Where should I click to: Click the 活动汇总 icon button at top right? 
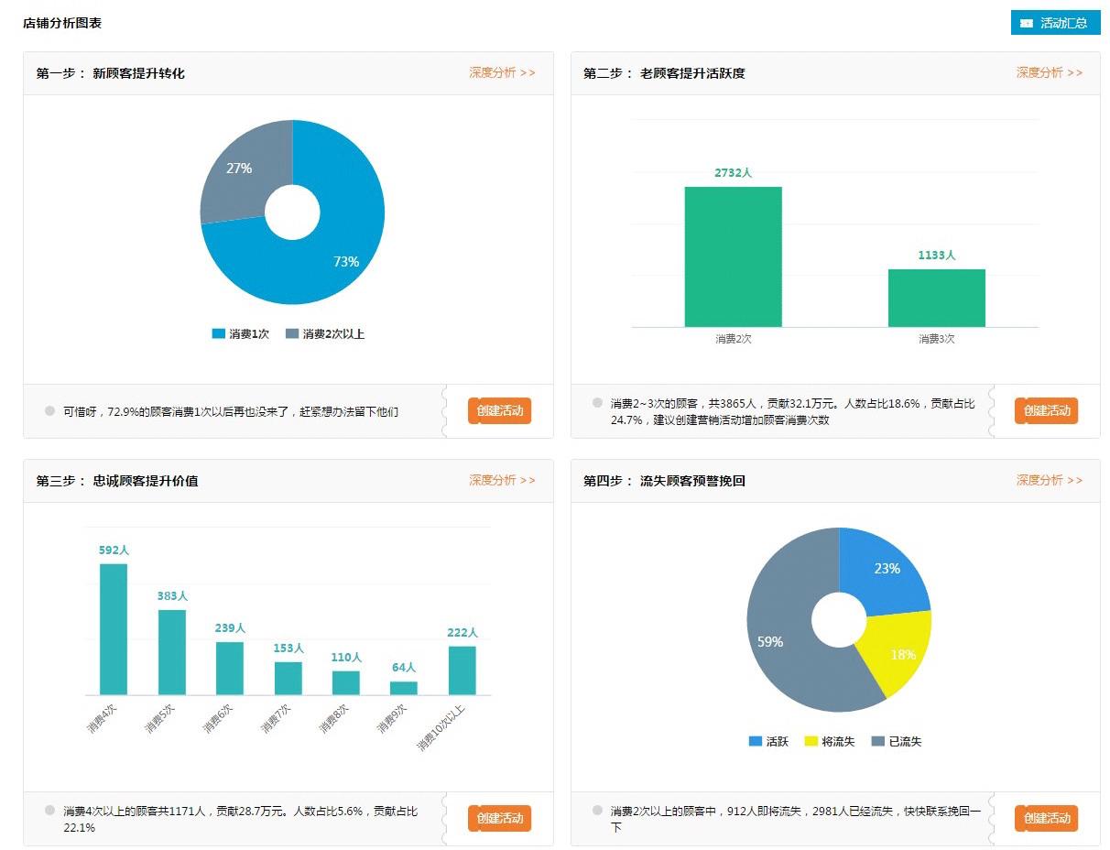coord(1054,22)
